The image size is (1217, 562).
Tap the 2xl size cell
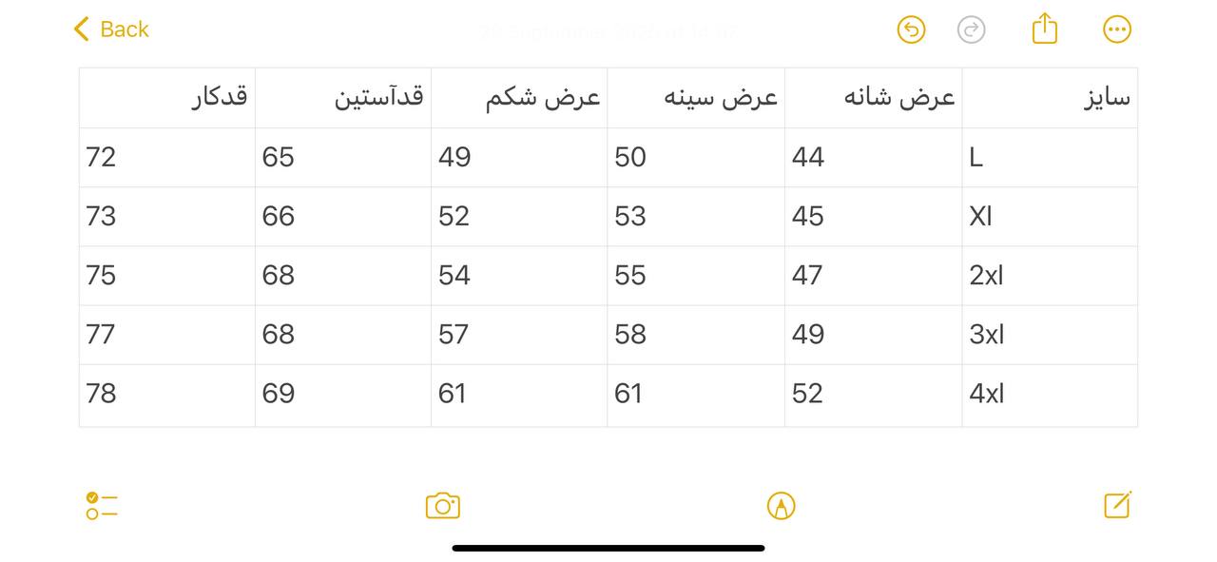1050,275
